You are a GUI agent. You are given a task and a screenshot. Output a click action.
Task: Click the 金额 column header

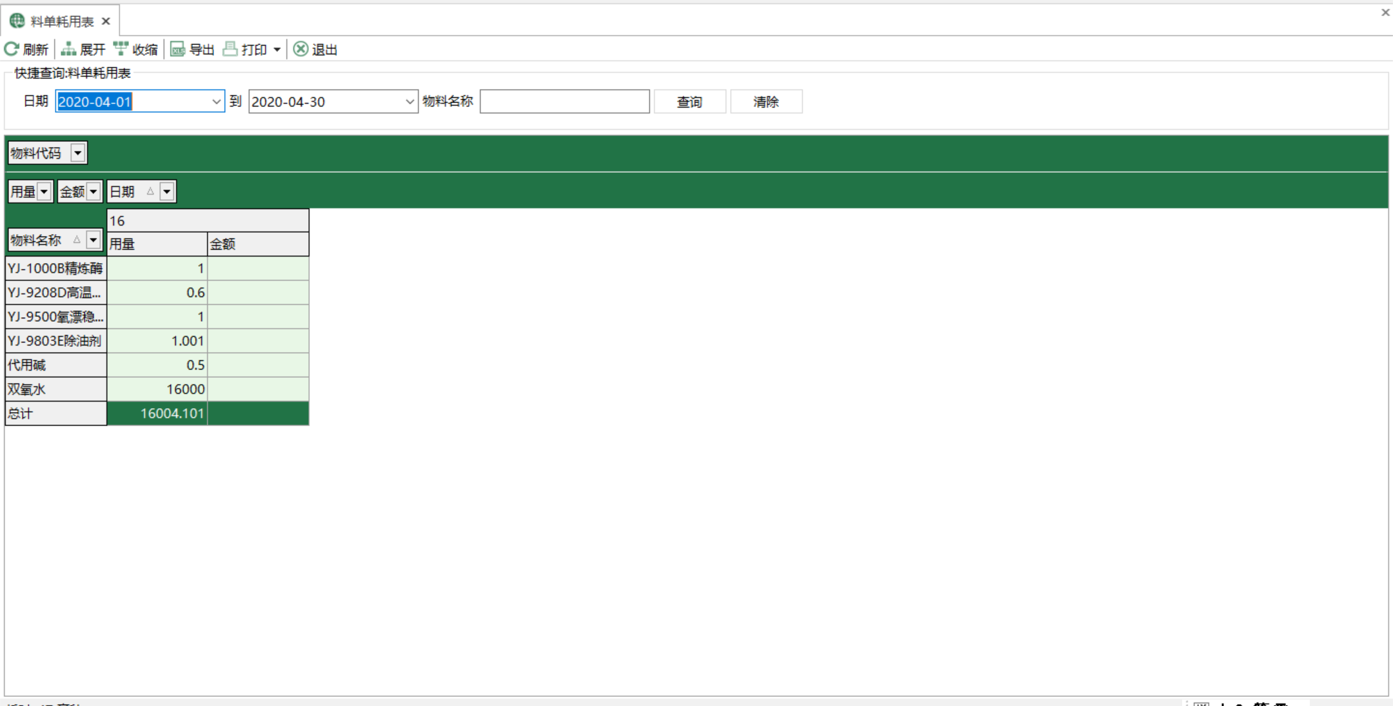coord(258,244)
